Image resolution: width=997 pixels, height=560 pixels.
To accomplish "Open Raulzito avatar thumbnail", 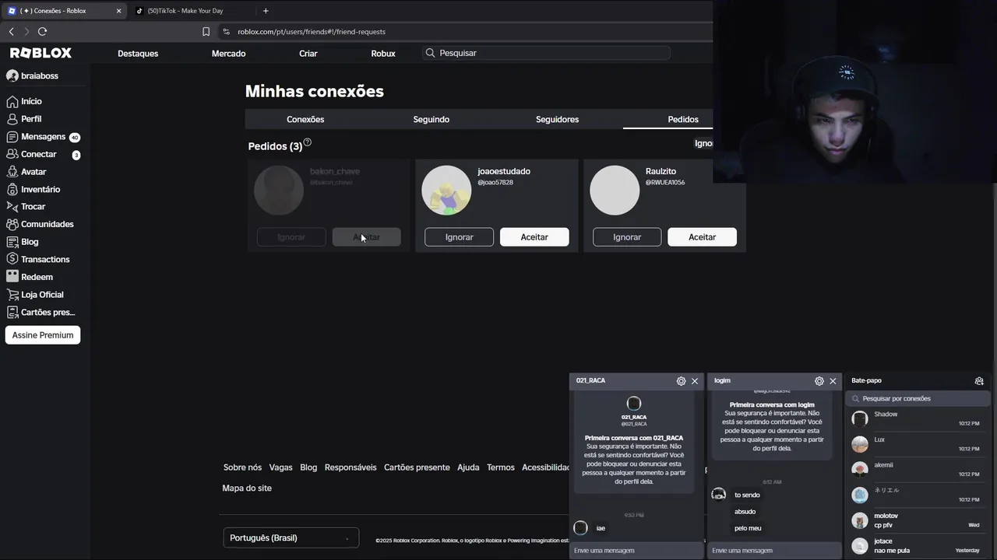I will click(x=615, y=191).
